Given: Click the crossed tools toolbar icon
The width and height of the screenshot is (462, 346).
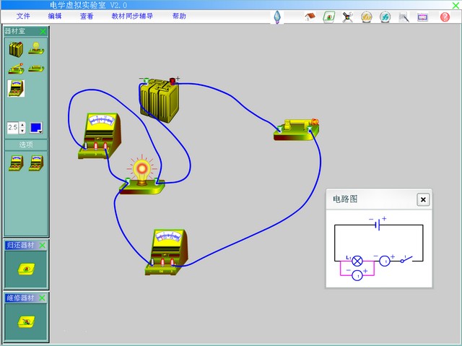Looking at the screenshot, I should coord(348,17).
